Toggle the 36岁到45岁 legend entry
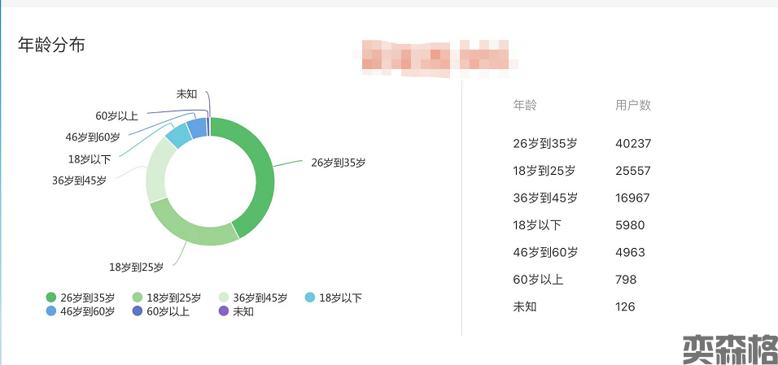This screenshot has width=778, height=365. [251, 298]
